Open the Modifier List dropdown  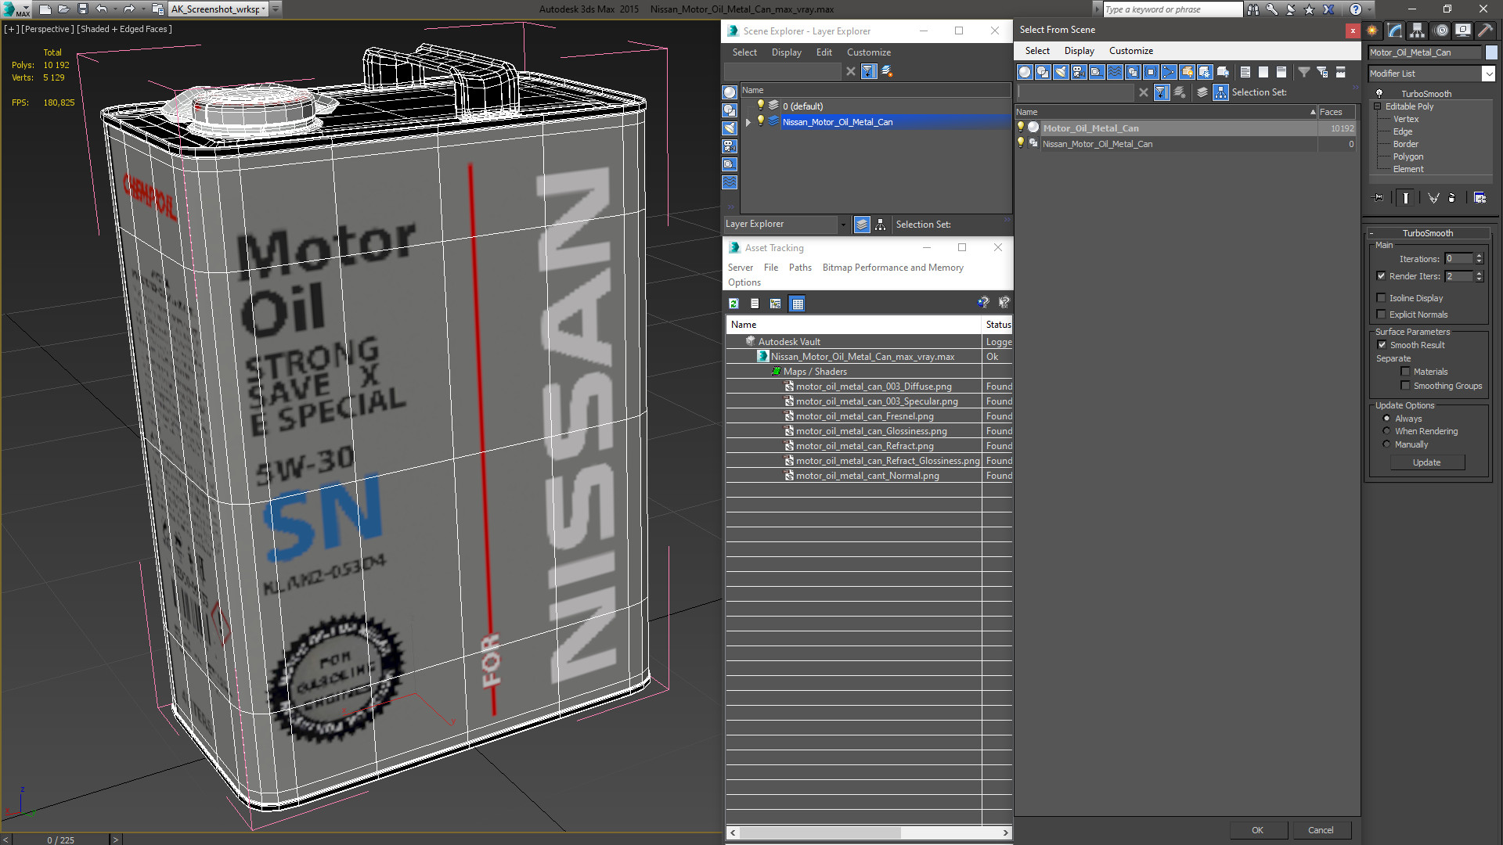click(x=1488, y=74)
